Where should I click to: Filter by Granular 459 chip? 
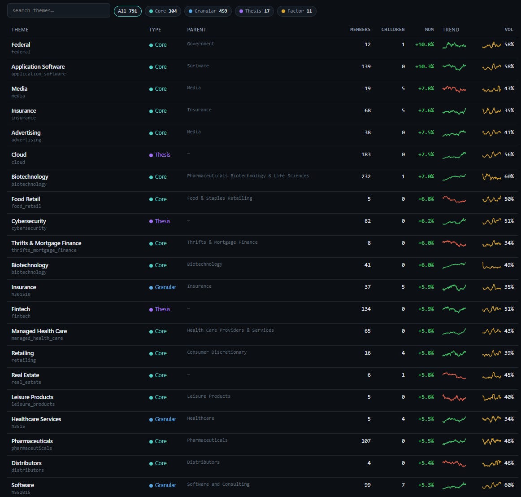208,11
